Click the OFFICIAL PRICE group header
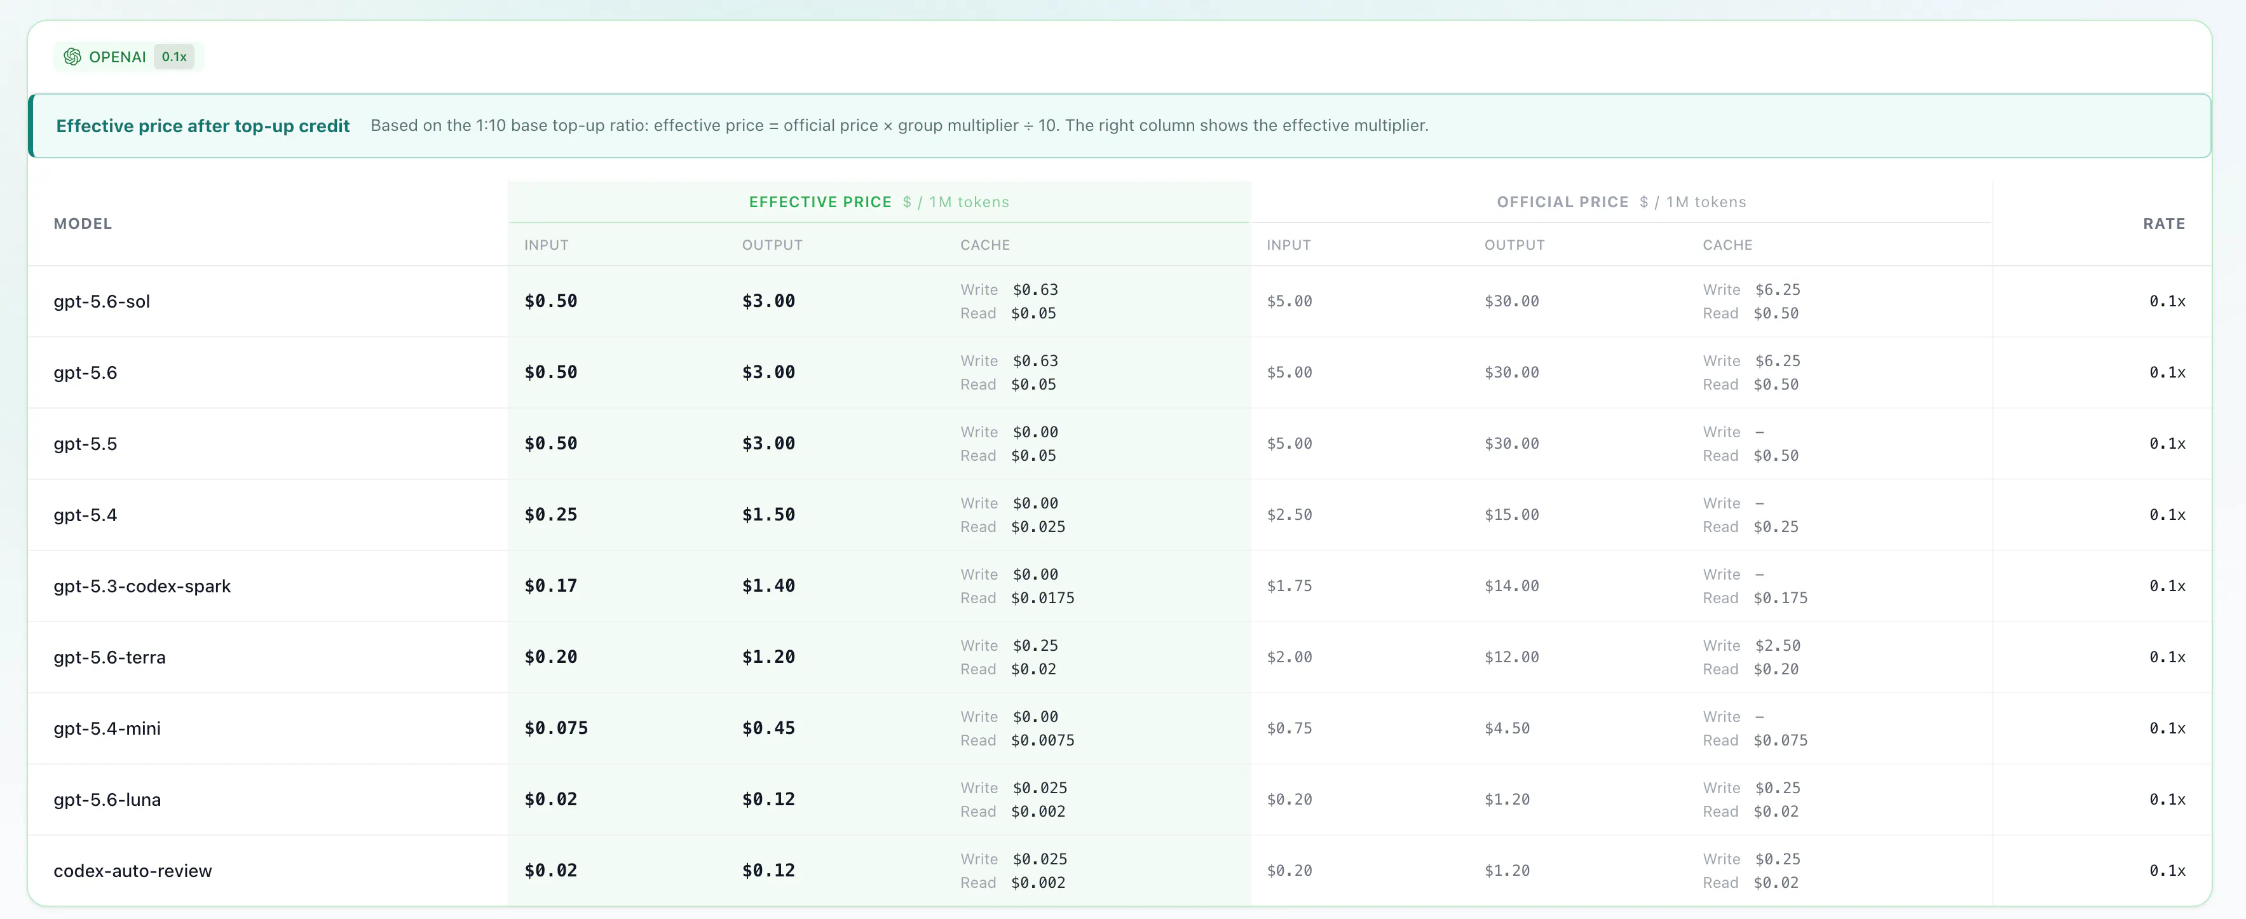The width and height of the screenshot is (2246, 919). [1562, 201]
